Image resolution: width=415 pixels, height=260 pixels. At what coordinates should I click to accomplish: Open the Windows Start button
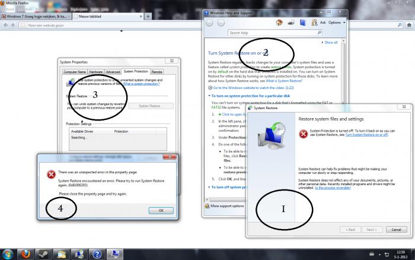(x=7, y=255)
